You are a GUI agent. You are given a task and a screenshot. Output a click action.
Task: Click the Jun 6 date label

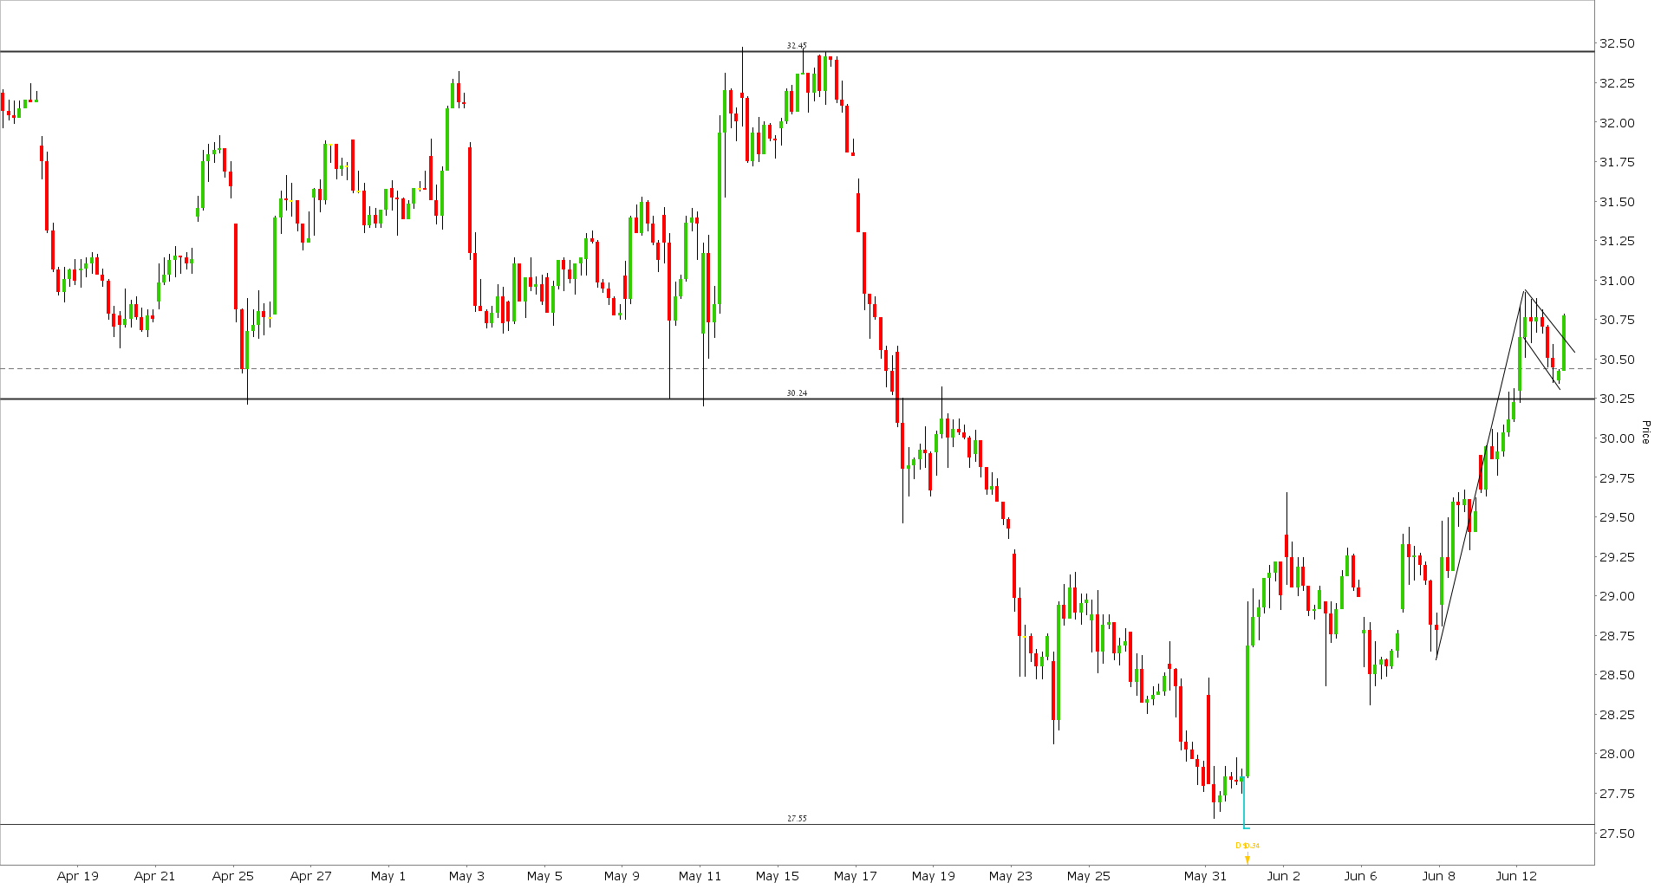pyautogui.click(x=1361, y=876)
